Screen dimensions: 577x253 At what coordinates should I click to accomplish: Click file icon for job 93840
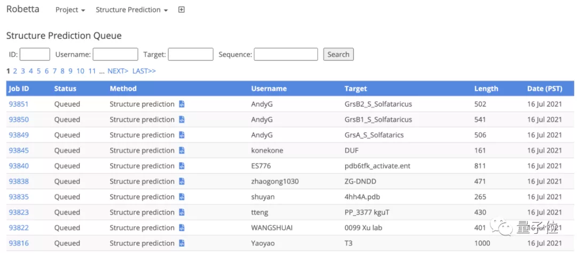(182, 166)
